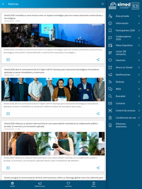The width and height of the screenshot is (142, 189).
Task: Open the woman holding folder photo
Action: [x=53, y=144]
